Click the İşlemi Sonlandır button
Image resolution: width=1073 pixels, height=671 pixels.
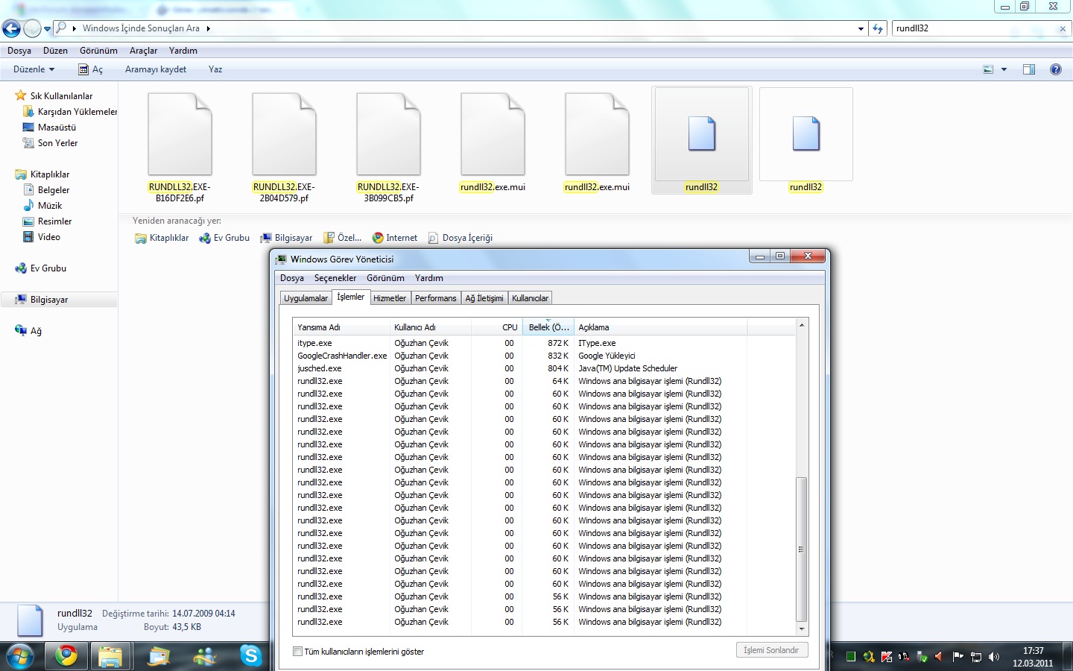pyautogui.click(x=771, y=650)
